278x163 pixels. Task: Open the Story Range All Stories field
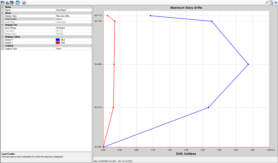pyautogui.click(x=74, y=28)
